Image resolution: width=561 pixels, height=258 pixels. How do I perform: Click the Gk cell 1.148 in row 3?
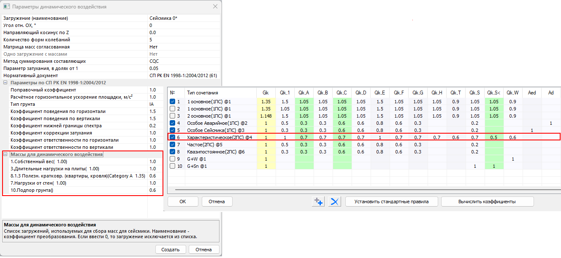click(x=265, y=116)
